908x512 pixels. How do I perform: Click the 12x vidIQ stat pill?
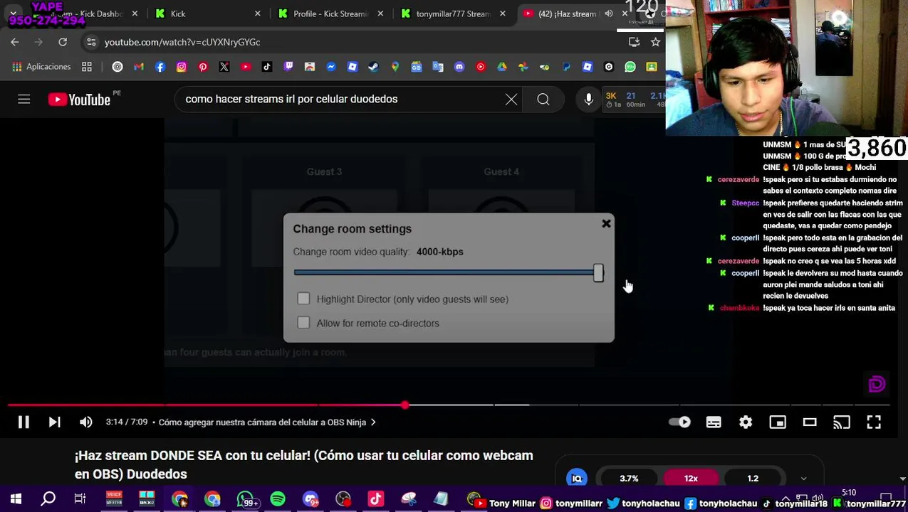click(691, 479)
